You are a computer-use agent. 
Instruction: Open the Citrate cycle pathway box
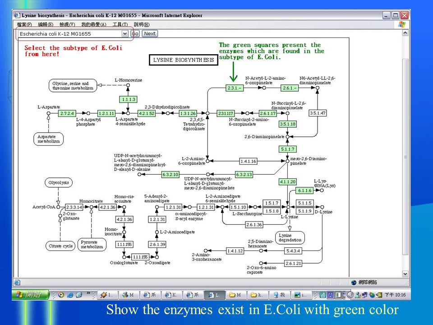coord(60,246)
